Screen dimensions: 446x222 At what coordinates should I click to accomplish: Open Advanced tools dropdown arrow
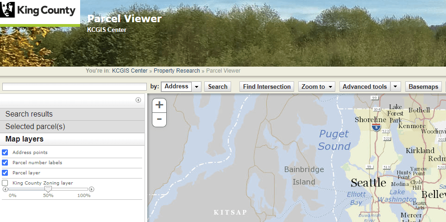point(396,86)
